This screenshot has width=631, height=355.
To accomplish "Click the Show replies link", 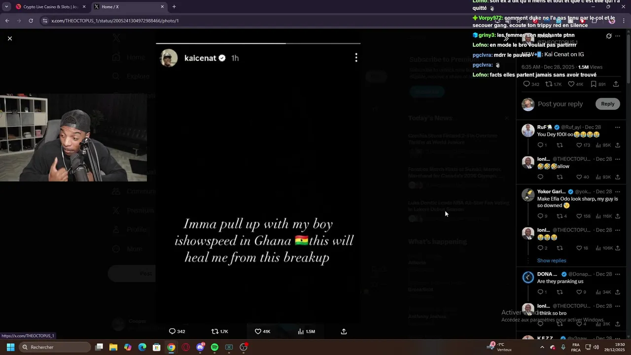I will click(x=552, y=260).
